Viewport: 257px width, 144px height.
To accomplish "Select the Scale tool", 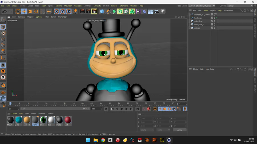I will click(30, 11).
